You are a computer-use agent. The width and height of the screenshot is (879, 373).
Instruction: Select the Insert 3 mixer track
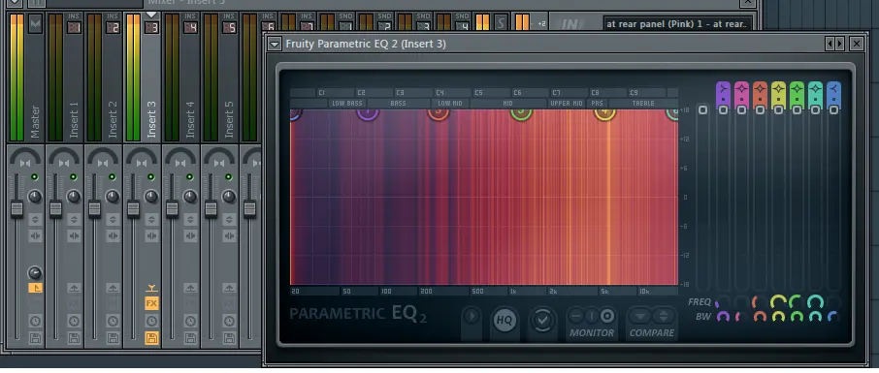[x=150, y=120]
